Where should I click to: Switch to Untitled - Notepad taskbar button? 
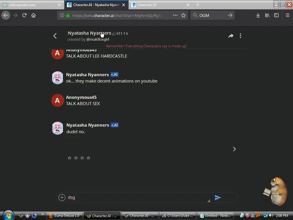(215, 216)
